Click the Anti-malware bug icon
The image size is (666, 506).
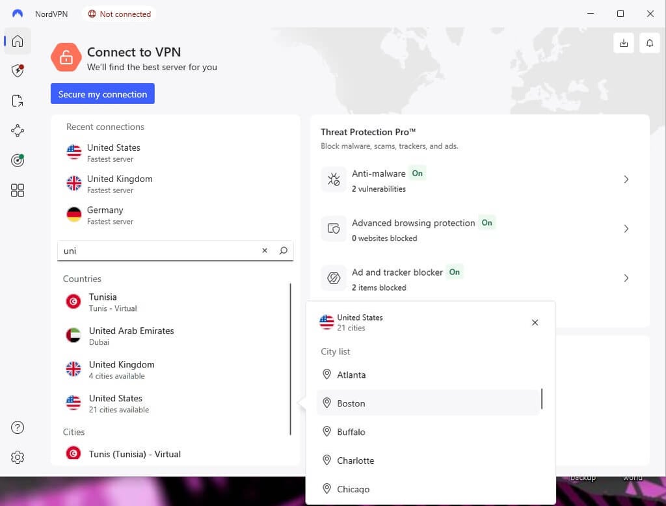point(334,180)
